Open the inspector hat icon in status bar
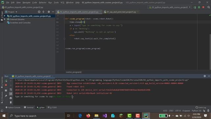 [208, 111]
